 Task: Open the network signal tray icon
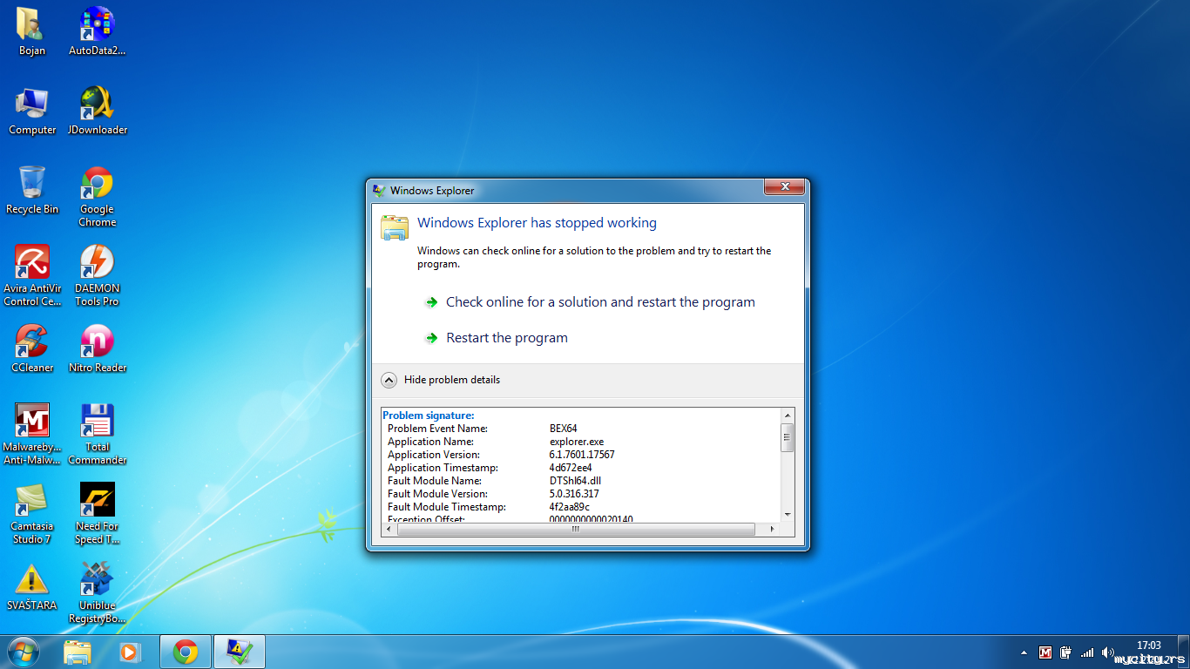coord(1086,652)
